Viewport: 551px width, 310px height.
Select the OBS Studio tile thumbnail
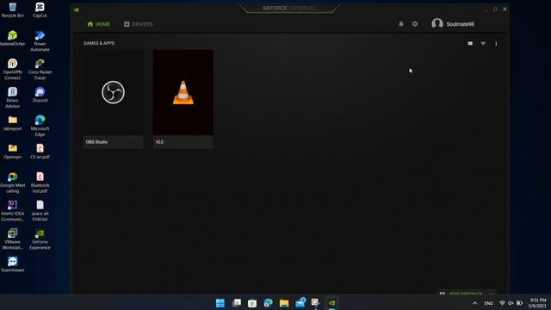point(113,92)
